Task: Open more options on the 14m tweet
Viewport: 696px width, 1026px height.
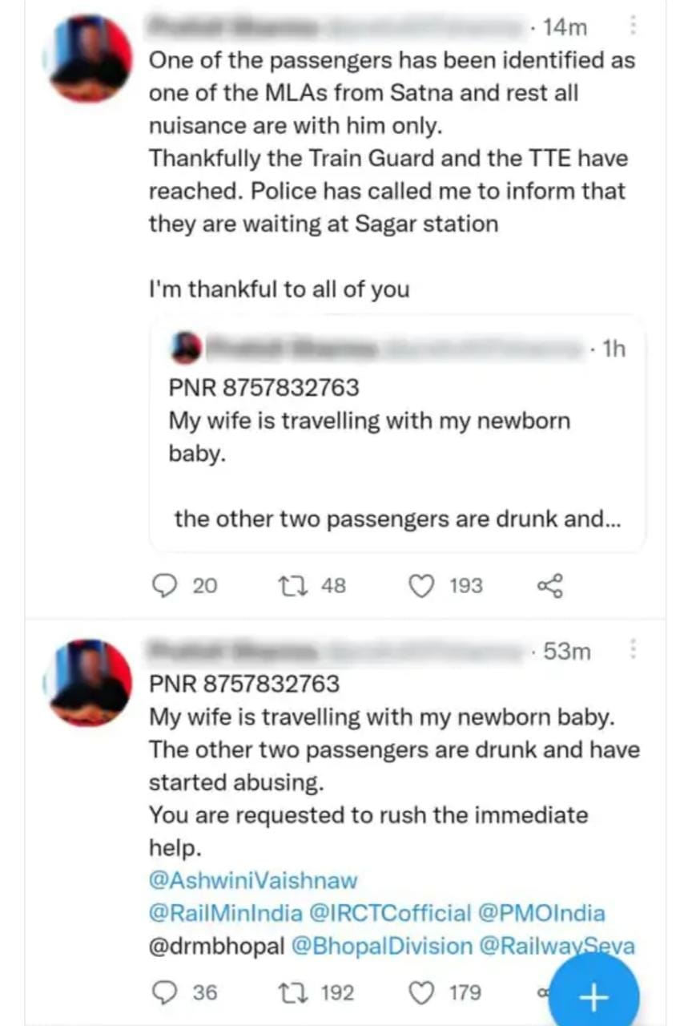Action: [x=633, y=27]
